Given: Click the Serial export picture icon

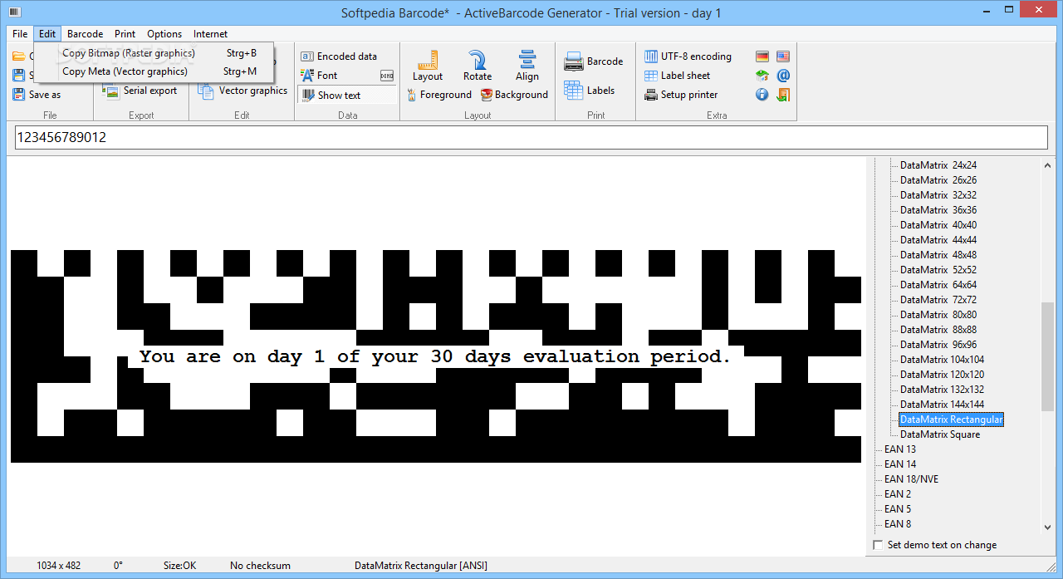Looking at the screenshot, I should 111,91.
